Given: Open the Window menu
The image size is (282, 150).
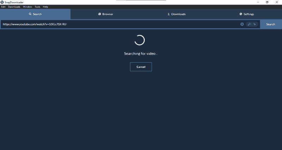Looking at the screenshot, I should [27, 7].
